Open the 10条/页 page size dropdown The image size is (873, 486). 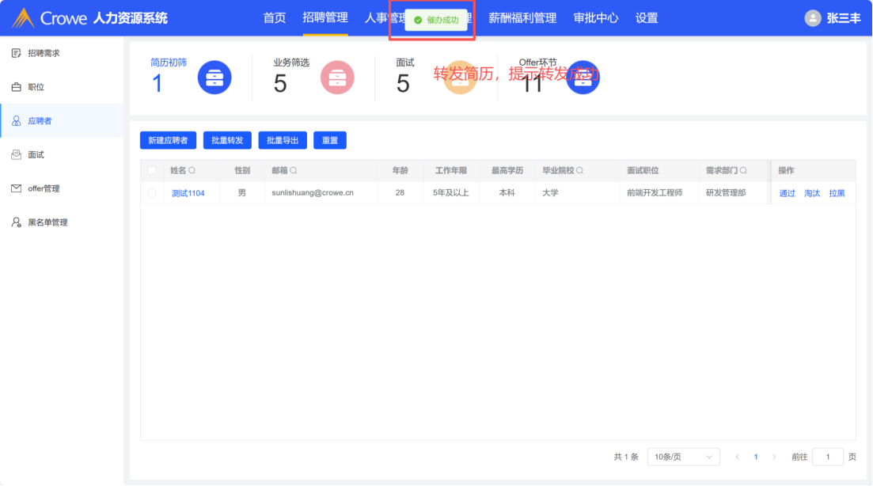tap(683, 457)
